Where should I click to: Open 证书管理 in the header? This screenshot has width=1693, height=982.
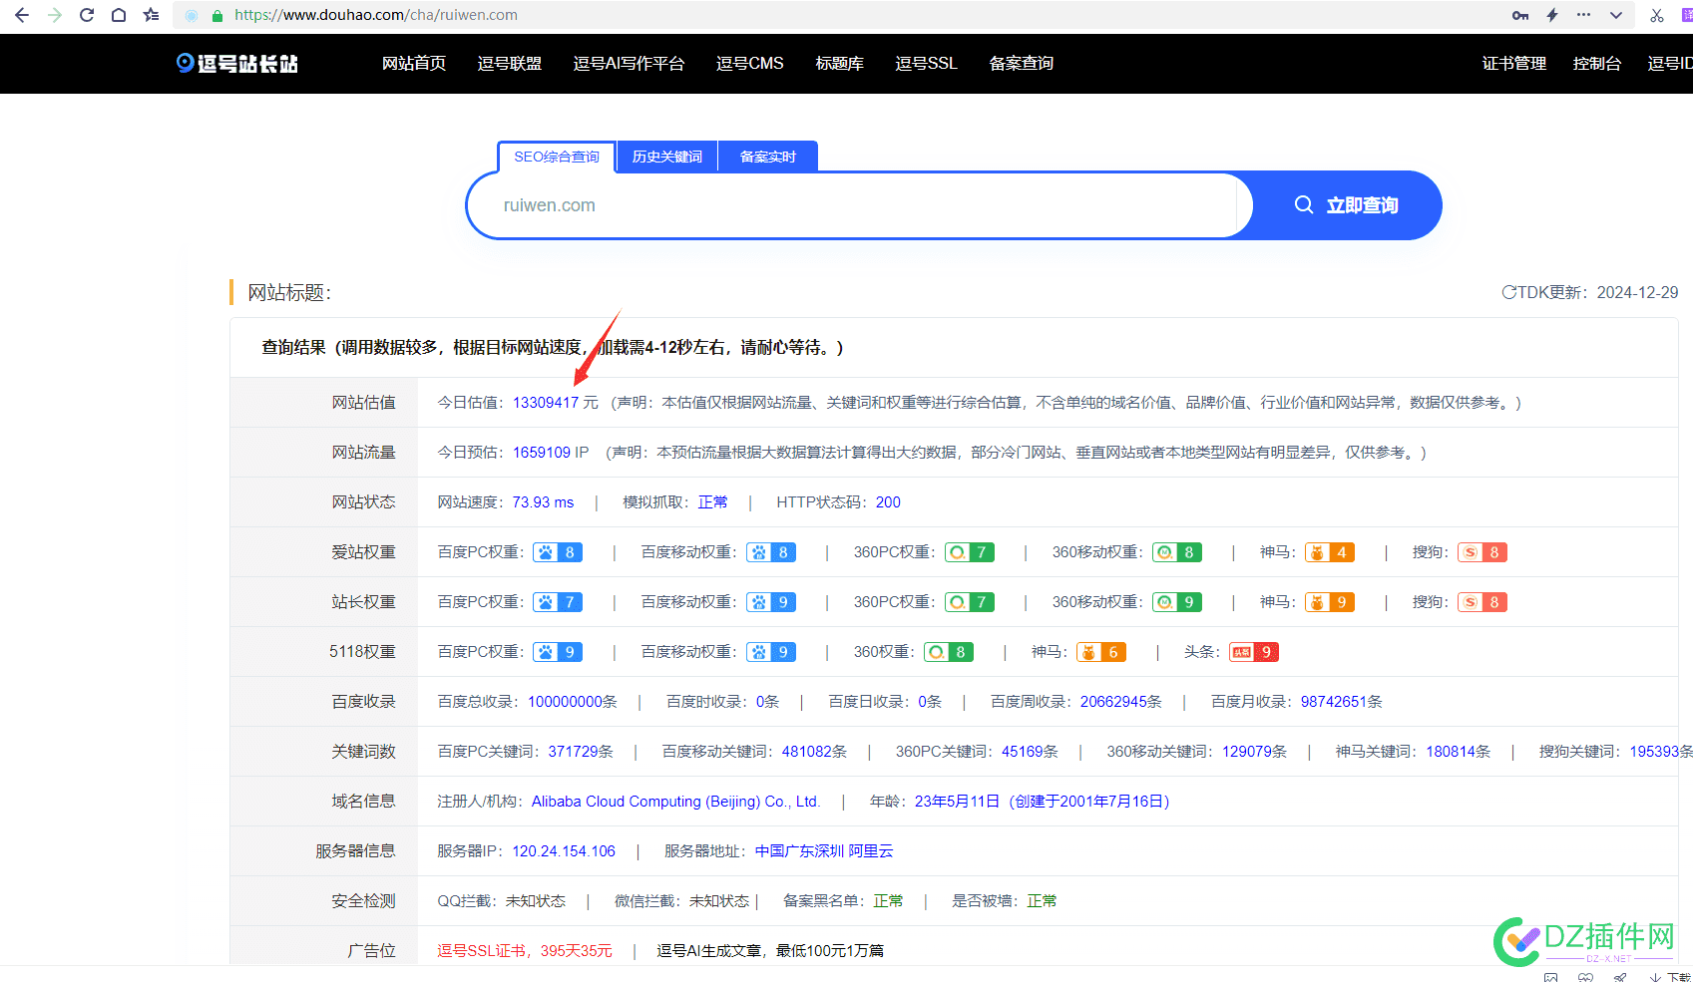coord(1513,63)
